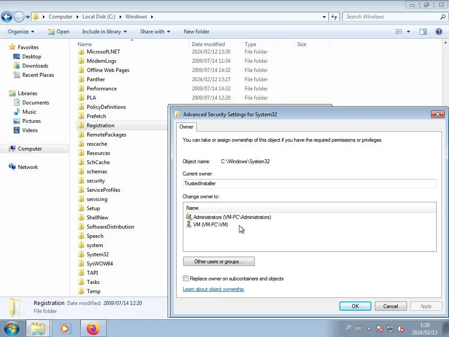Expand the arrow after Local Disk (C:)
This screenshot has height=337, width=449.
[120, 17]
